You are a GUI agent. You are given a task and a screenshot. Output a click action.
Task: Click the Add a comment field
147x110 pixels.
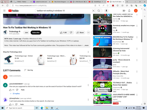(49, 76)
